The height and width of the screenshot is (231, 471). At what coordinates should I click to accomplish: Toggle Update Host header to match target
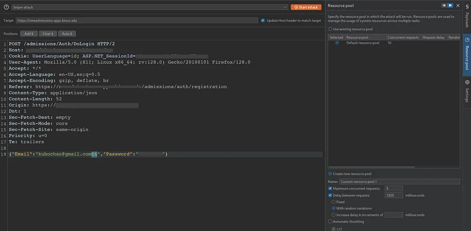click(x=263, y=20)
